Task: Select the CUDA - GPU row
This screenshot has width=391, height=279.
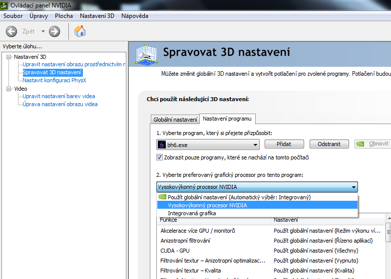Action: point(271,251)
